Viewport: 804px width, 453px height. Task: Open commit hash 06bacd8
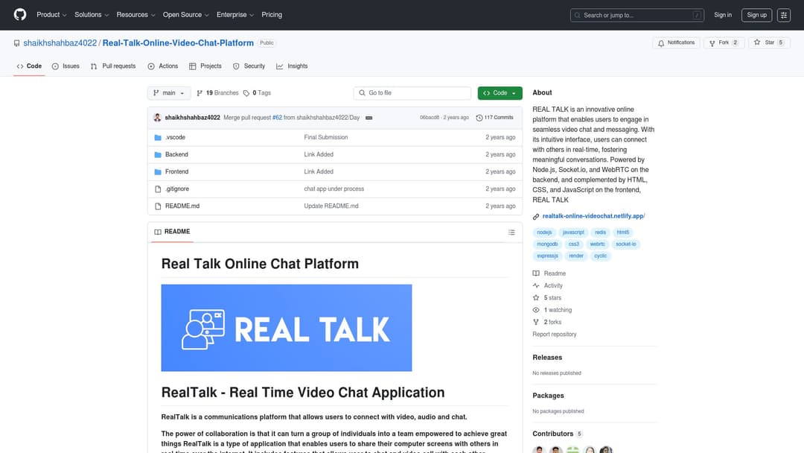click(x=430, y=118)
